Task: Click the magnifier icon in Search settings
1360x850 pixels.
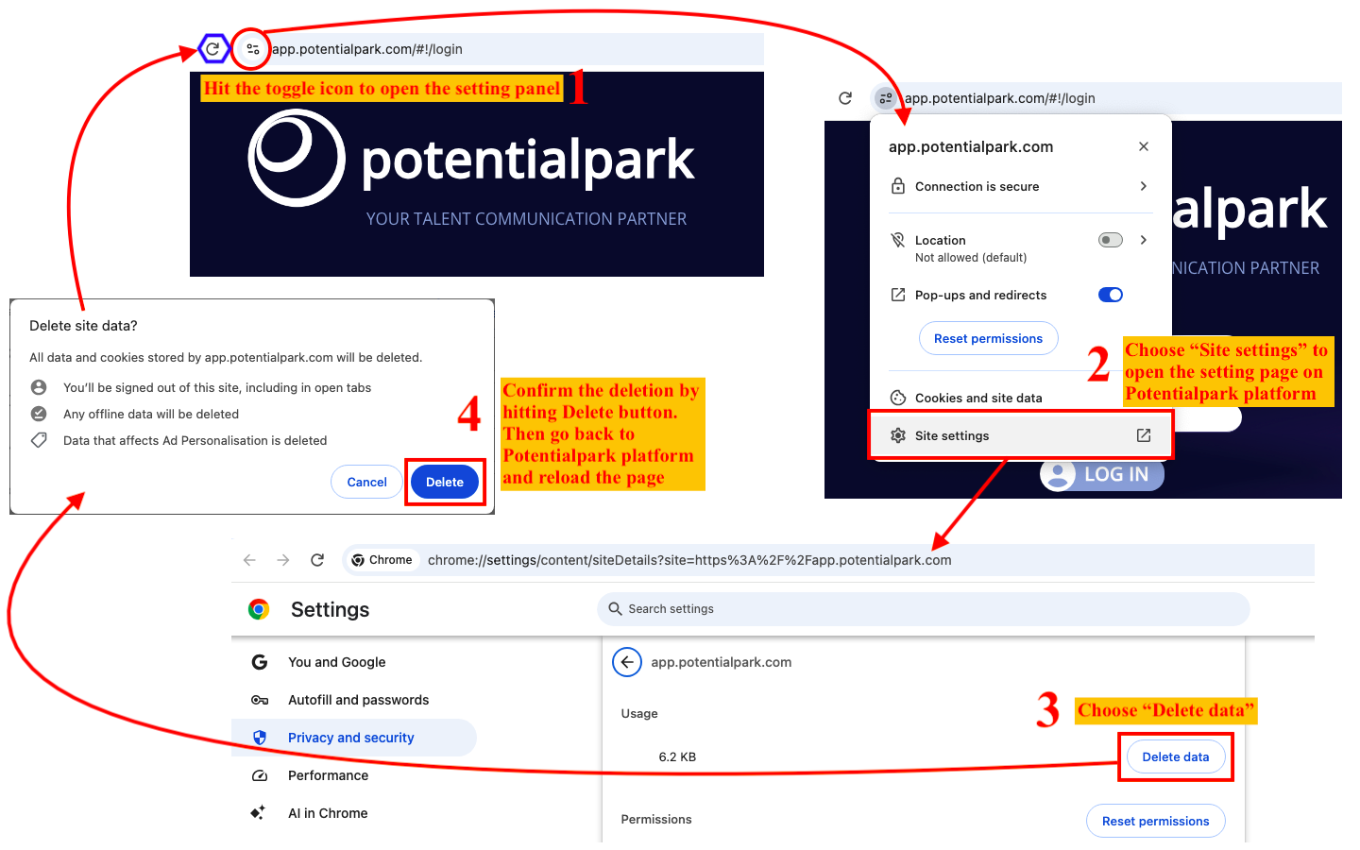Action: (615, 609)
